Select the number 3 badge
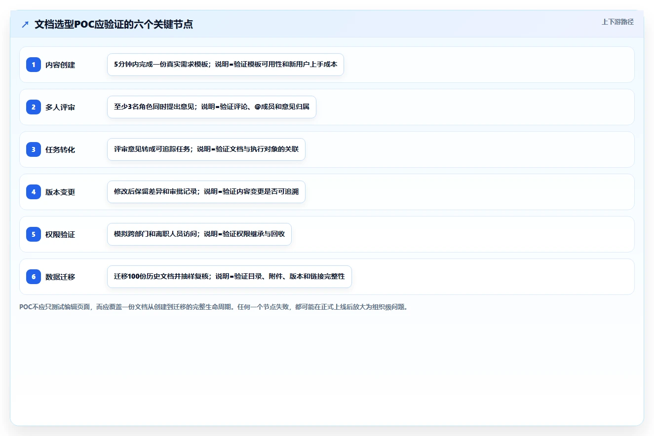The height and width of the screenshot is (436, 654). click(34, 149)
